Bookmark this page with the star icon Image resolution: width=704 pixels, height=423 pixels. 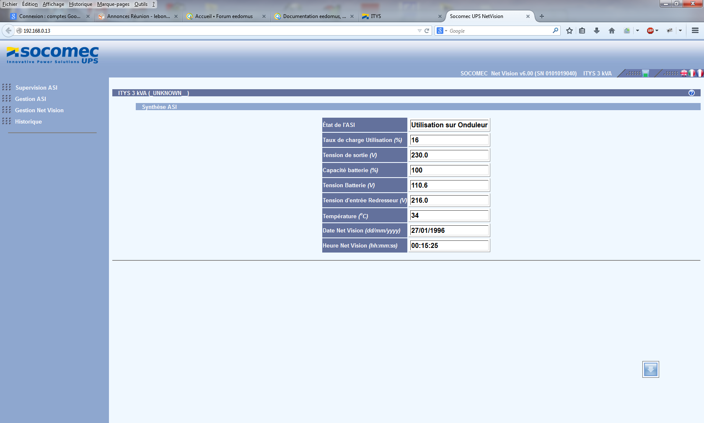569,31
